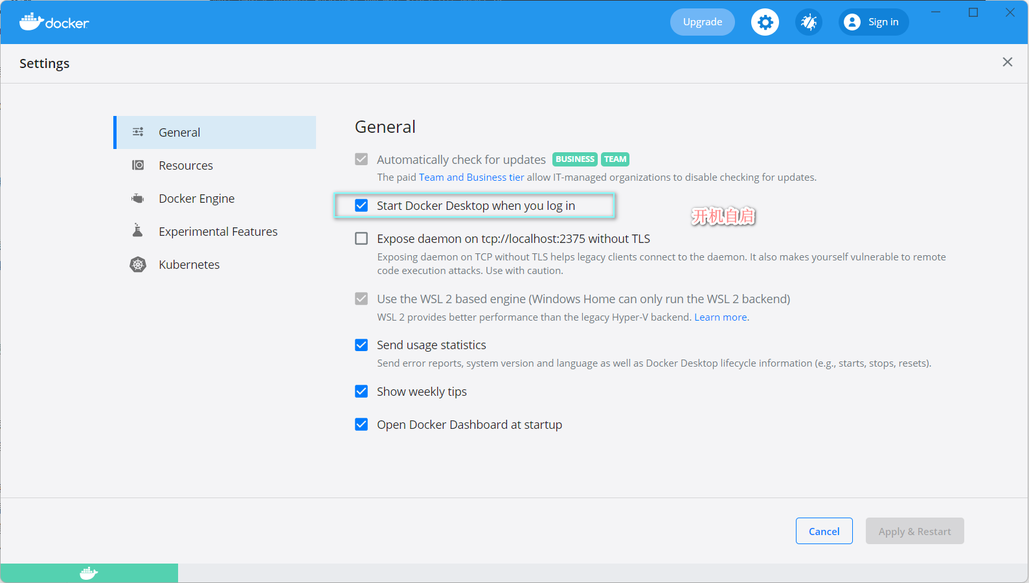The height and width of the screenshot is (583, 1029).
Task: Open the Team and Business tier link
Action: 471,177
